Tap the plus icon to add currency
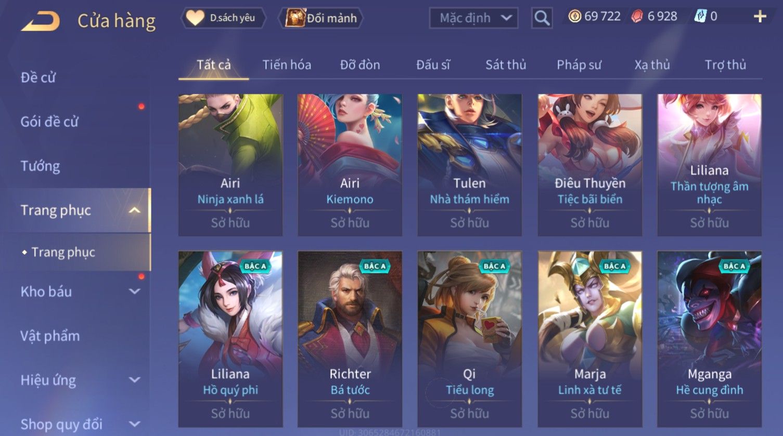This screenshot has height=436, width=783. pos(760,17)
